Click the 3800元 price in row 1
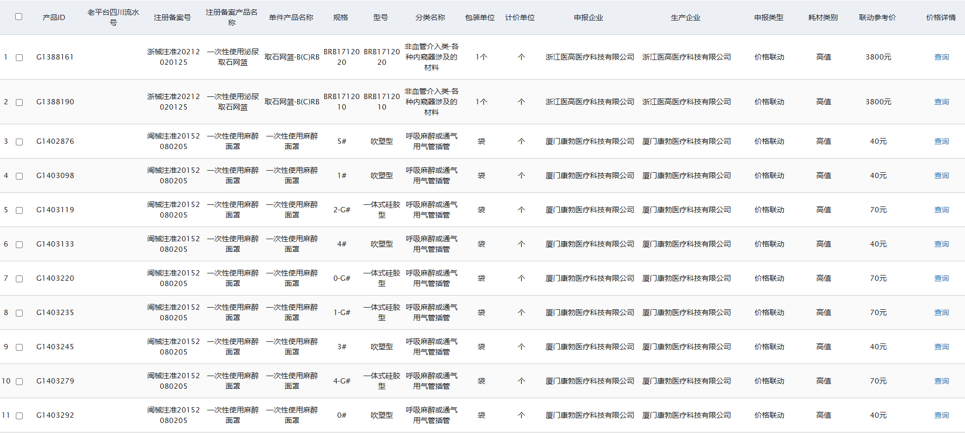 878,57
